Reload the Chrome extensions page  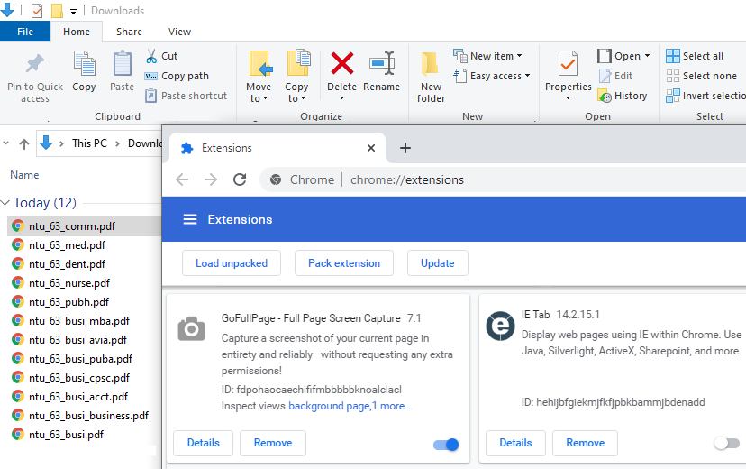point(240,179)
